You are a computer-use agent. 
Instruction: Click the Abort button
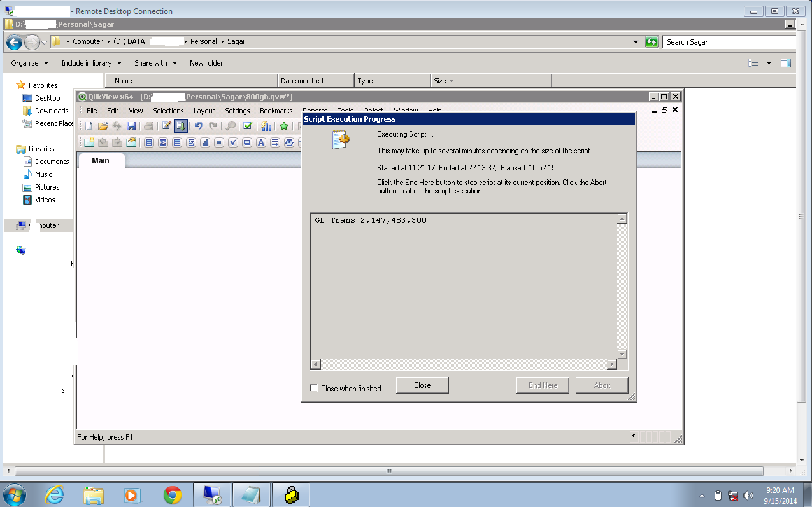602,385
